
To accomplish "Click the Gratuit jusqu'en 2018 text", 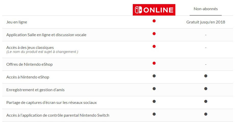I will pos(206,22).
